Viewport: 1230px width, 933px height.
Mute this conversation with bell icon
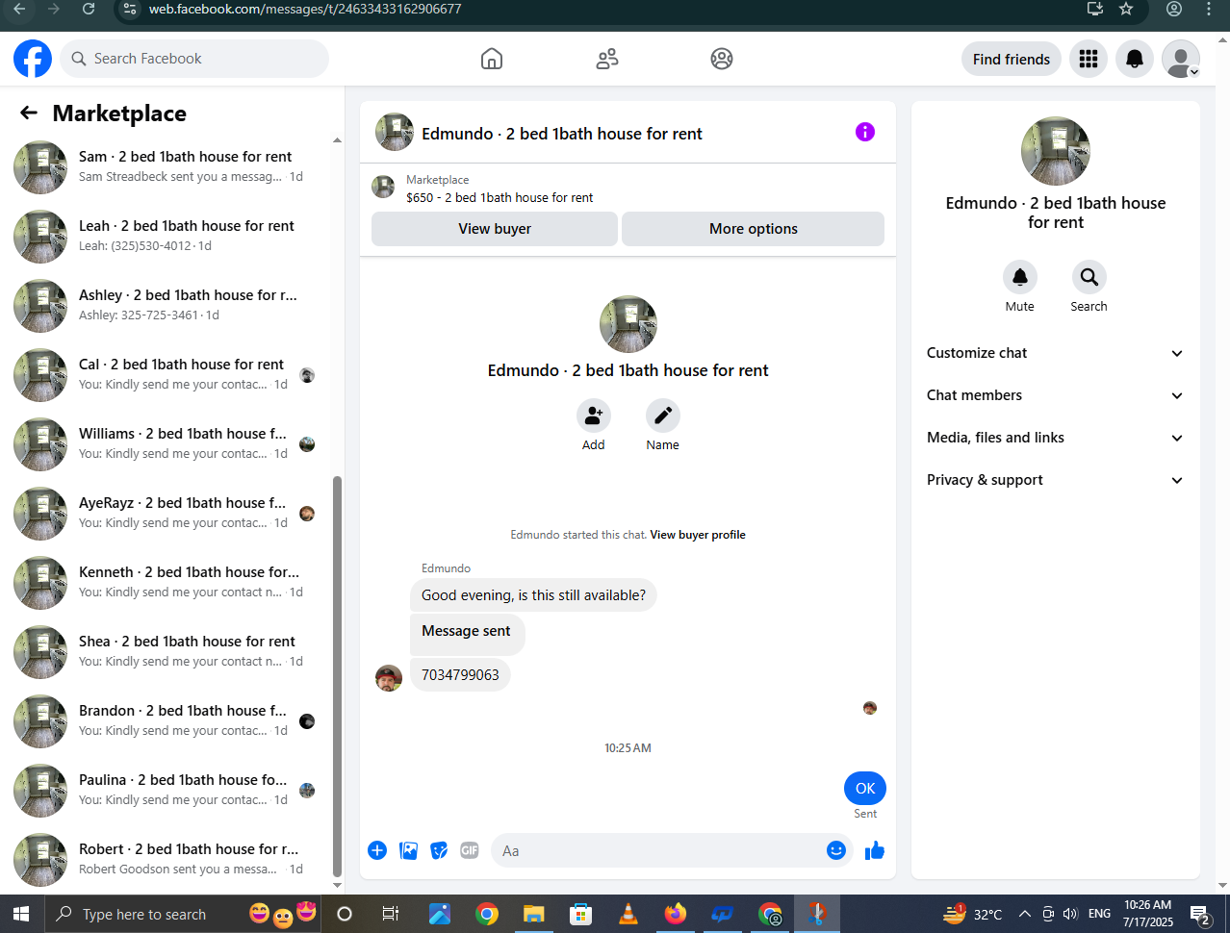(x=1020, y=277)
